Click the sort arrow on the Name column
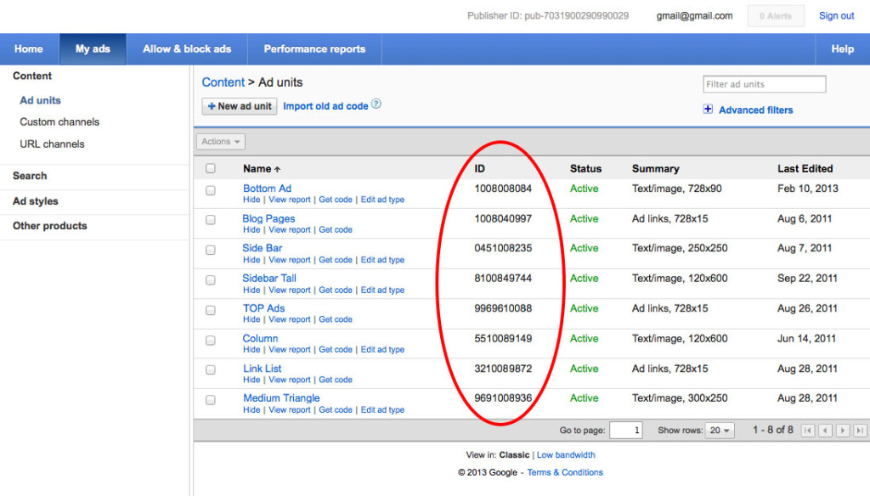The image size is (870, 496). [x=278, y=168]
